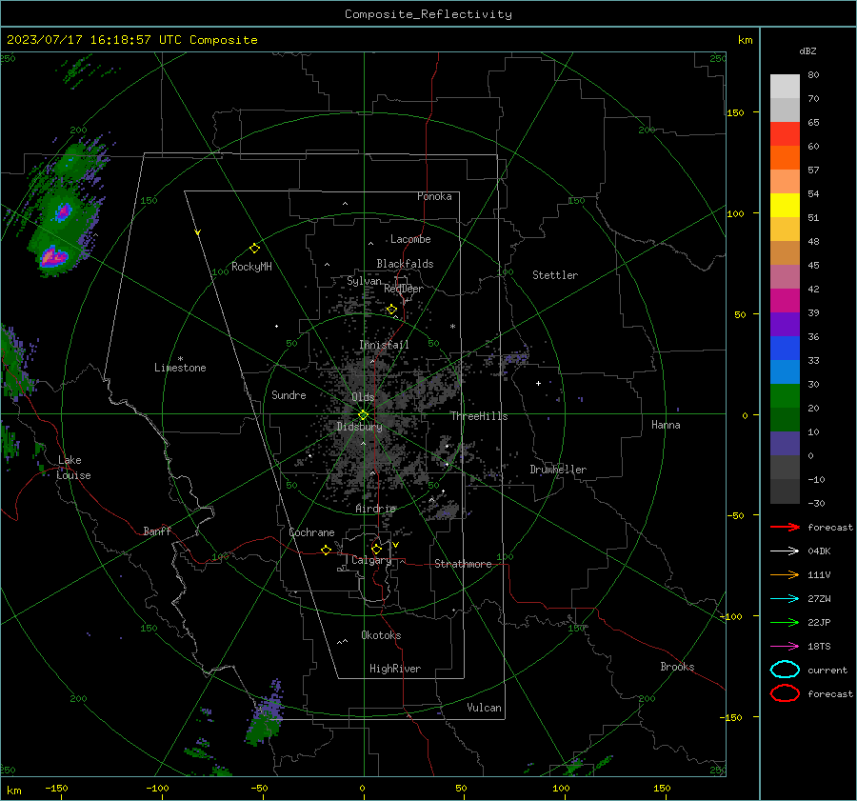
Task: Select the white 04DK arrow symbol
Action: click(x=785, y=551)
